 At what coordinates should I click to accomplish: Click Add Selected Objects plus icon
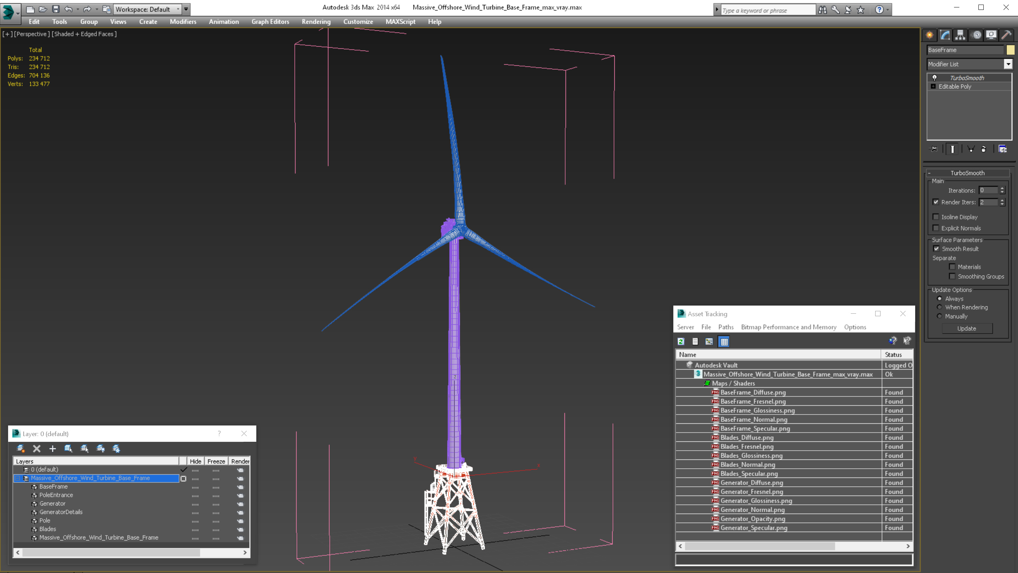click(53, 448)
